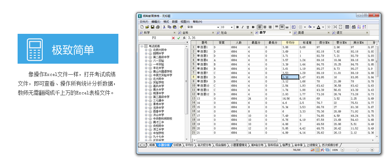Click the Save floppy disk icon
Image resolution: width=389 pixels, height=166 pixels.
coord(153,27)
